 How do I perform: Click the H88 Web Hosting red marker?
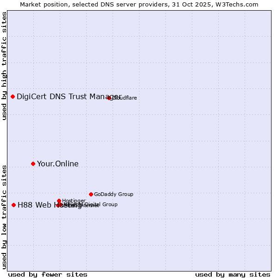[x=14, y=205]
